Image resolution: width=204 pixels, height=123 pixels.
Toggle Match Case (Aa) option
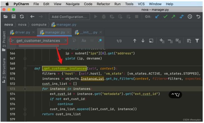[84, 41]
